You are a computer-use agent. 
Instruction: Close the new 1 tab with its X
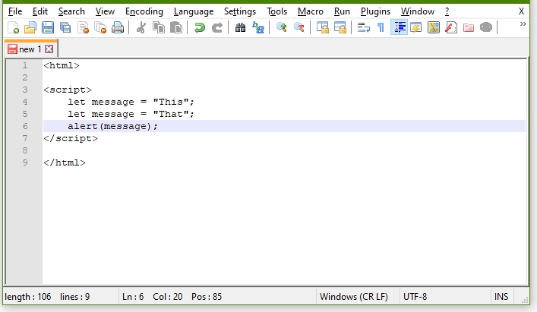[x=49, y=49]
